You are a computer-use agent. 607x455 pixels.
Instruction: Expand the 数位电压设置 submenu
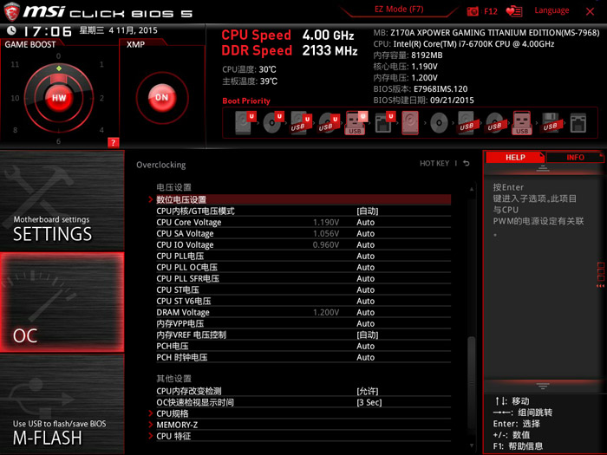click(x=180, y=199)
